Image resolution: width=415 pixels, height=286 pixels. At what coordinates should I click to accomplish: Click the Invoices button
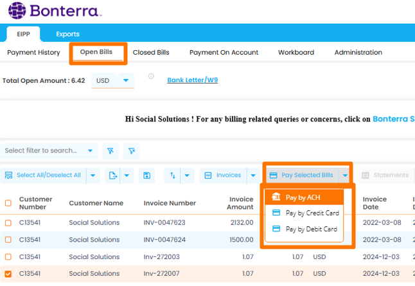[x=223, y=175]
